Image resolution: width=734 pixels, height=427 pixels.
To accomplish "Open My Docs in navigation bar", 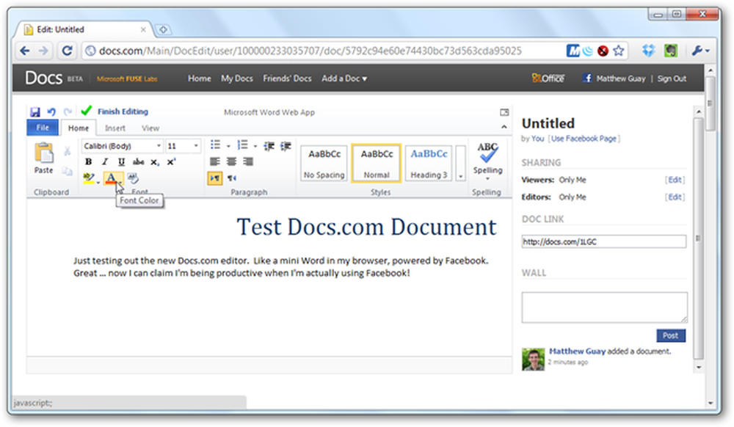I will tap(237, 79).
